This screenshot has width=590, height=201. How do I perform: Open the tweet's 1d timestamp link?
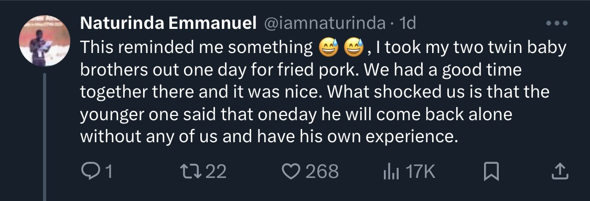point(407,23)
